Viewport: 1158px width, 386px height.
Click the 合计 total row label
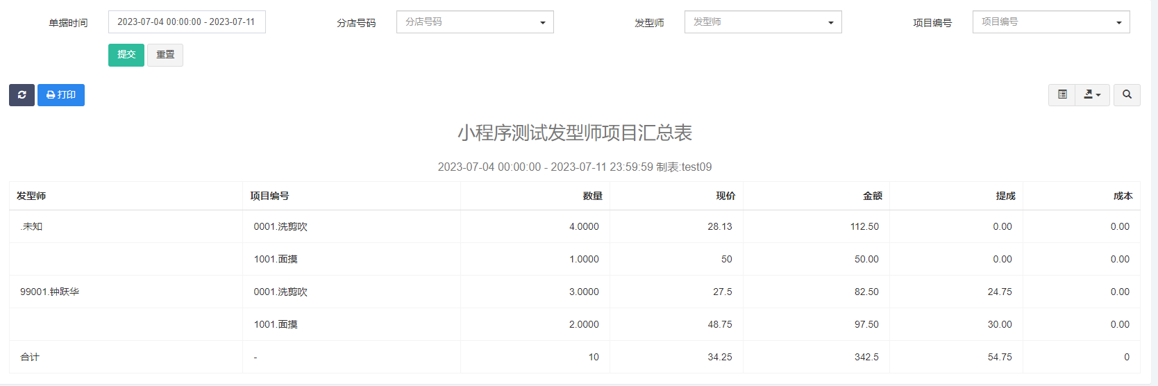(30, 357)
